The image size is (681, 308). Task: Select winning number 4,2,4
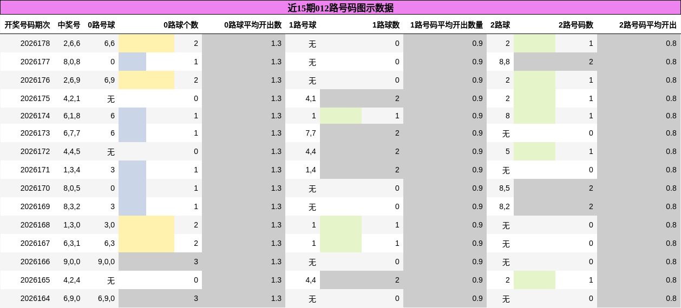(x=71, y=280)
